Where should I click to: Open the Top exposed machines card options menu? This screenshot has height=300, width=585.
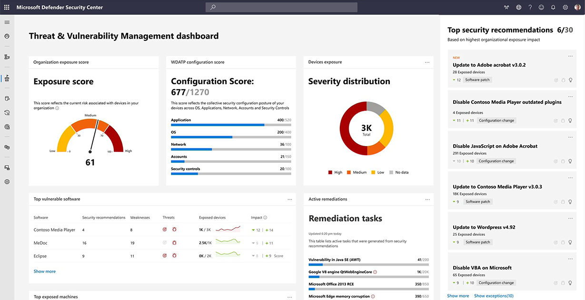(x=290, y=296)
